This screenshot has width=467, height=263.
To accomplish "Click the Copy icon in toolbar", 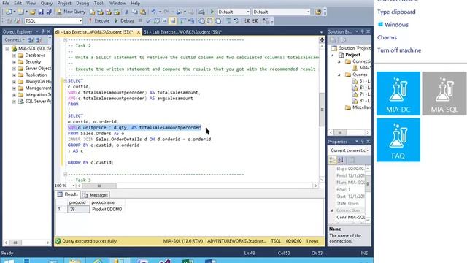I will [135, 12].
